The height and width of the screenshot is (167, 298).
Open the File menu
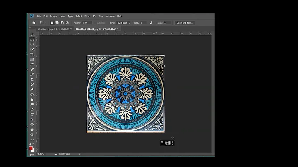click(x=39, y=16)
